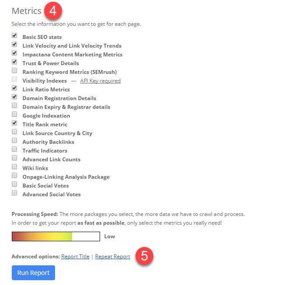Click the Processing Speed gradient bar

coord(56,236)
